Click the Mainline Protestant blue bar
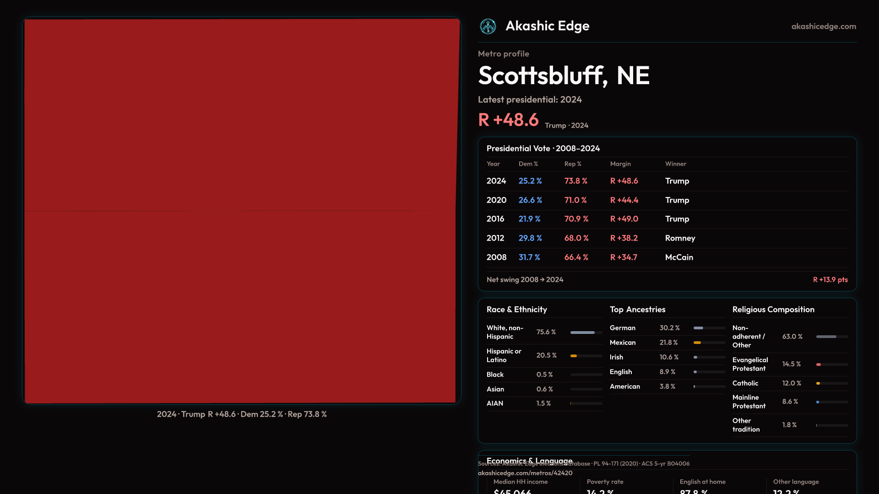 (x=818, y=402)
